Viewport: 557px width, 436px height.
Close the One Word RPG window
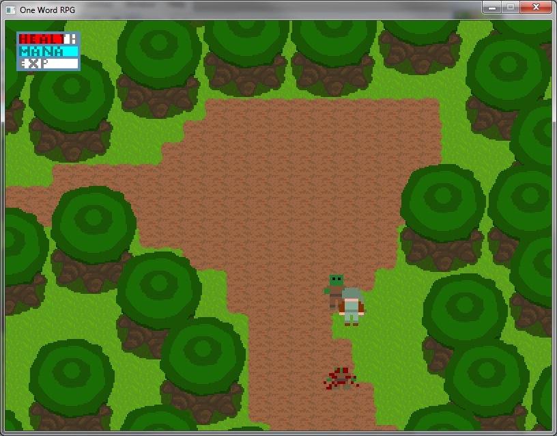pyautogui.click(x=536, y=8)
